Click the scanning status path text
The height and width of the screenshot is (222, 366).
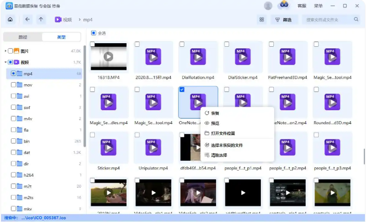44,218
